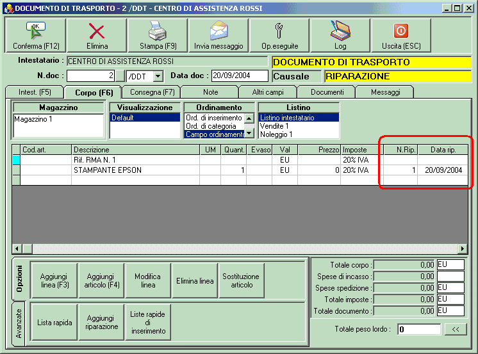Select Listino intestatario in Listino list

coord(299,118)
